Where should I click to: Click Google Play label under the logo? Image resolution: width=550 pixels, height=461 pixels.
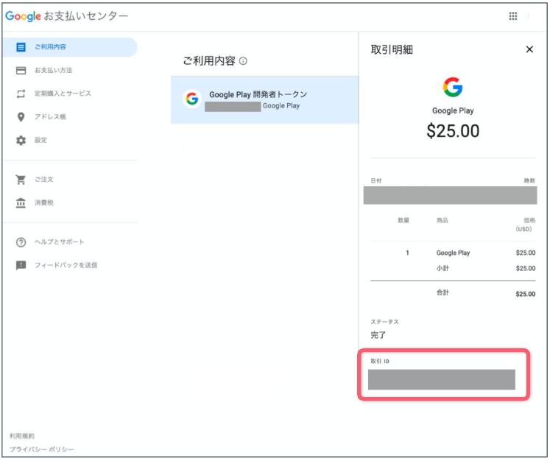tap(453, 111)
